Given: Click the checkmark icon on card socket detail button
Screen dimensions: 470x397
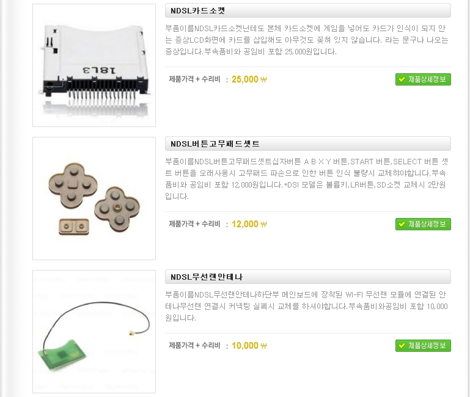Looking at the screenshot, I should pyautogui.click(x=402, y=79).
